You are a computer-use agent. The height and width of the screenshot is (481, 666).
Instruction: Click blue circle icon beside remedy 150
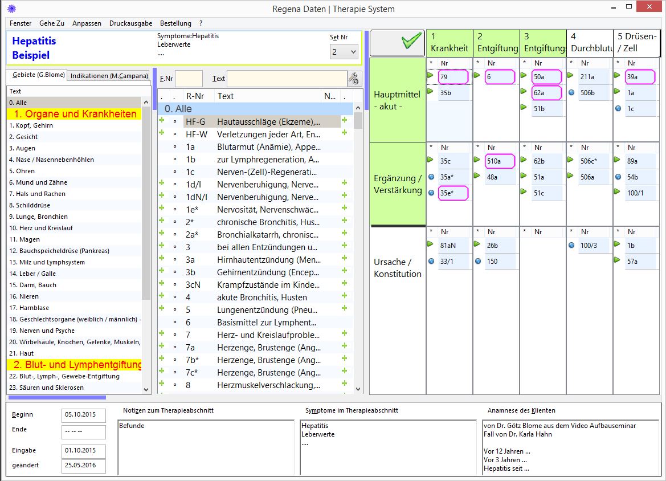click(478, 261)
